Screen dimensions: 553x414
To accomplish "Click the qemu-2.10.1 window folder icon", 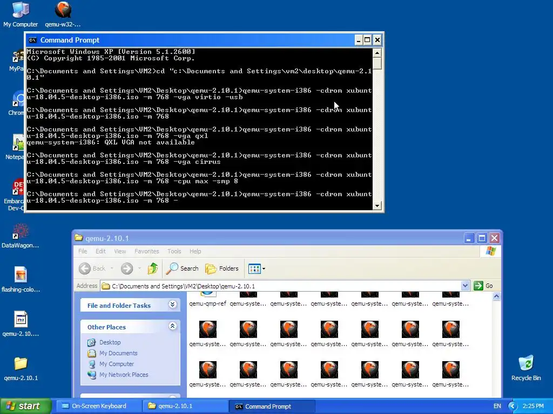I will point(79,238).
